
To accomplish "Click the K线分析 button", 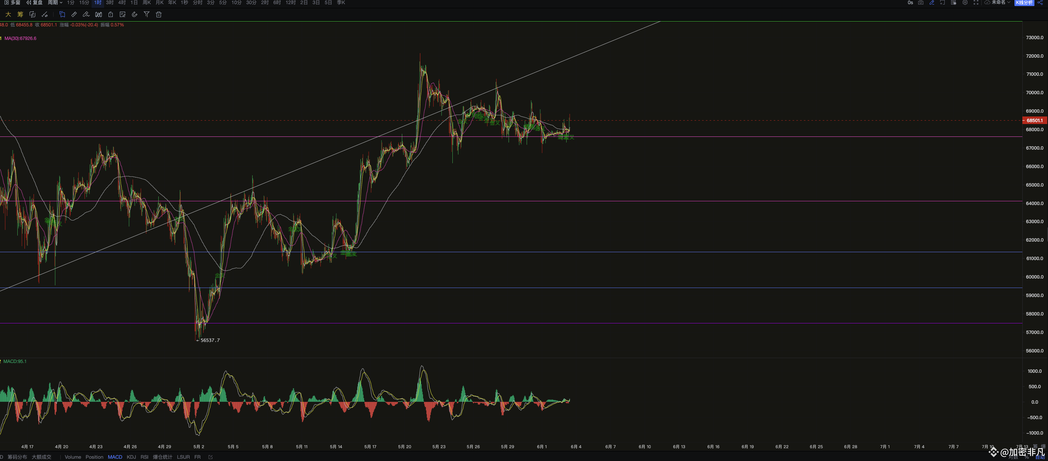I will coord(1023,2).
